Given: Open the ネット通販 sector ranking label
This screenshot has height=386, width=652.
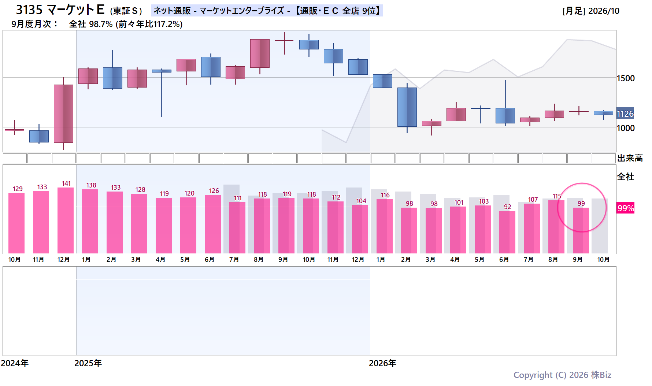Looking at the screenshot, I should click(267, 11).
